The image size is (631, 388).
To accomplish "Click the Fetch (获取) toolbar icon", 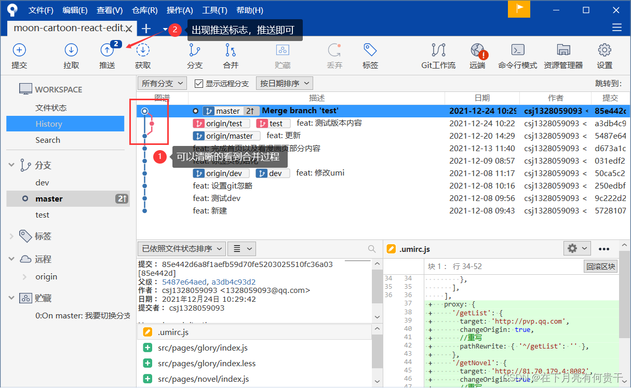I will pos(143,50).
